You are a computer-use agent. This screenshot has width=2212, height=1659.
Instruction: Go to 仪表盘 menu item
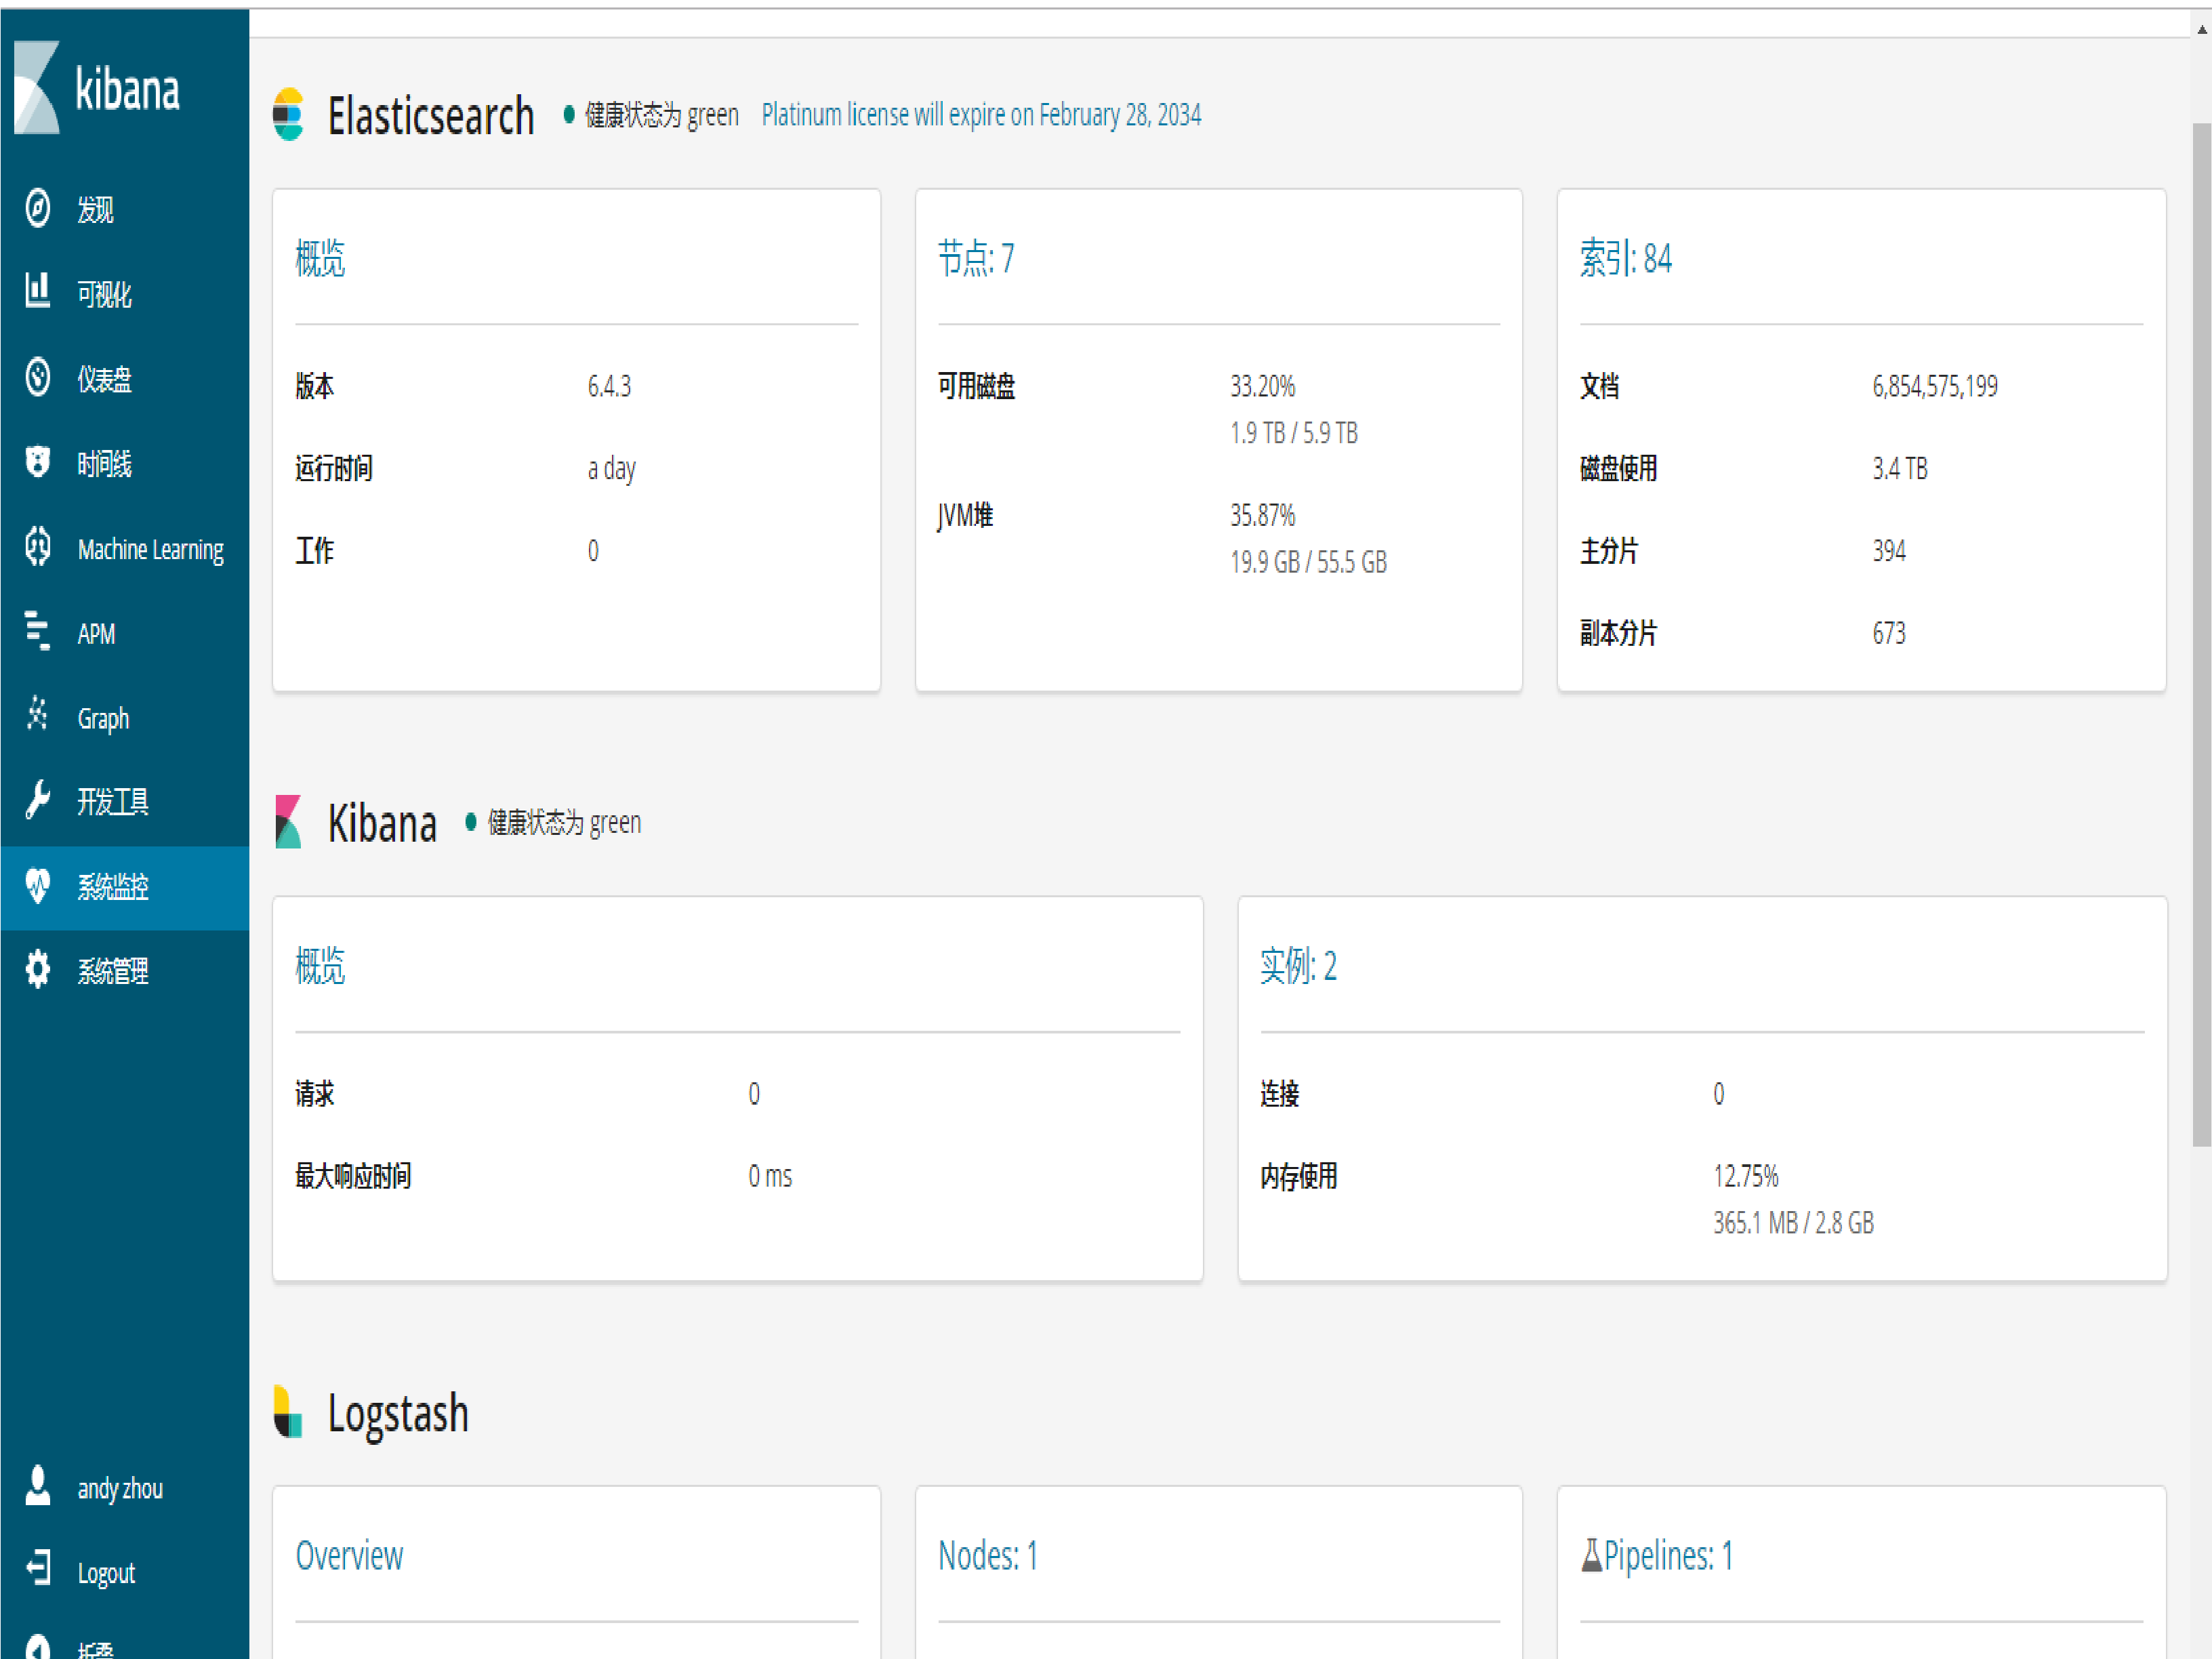point(125,378)
